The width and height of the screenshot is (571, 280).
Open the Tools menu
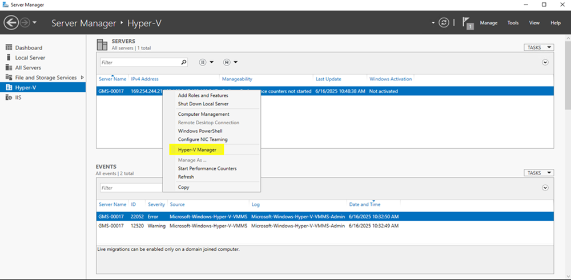(513, 23)
